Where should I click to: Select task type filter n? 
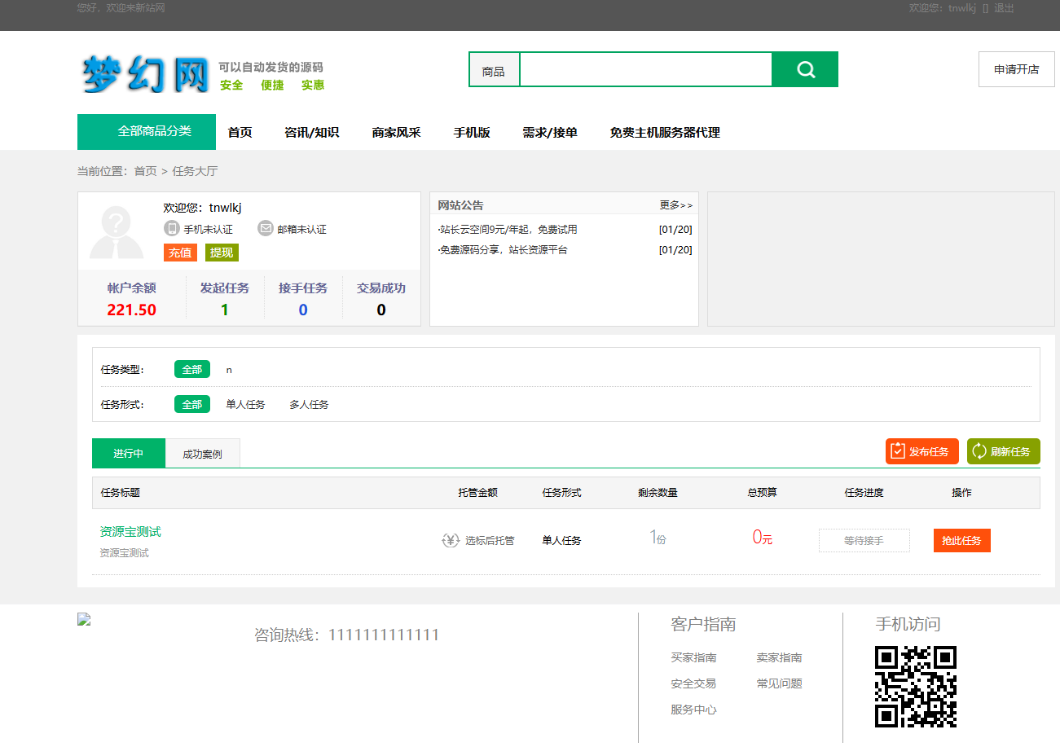coord(229,370)
